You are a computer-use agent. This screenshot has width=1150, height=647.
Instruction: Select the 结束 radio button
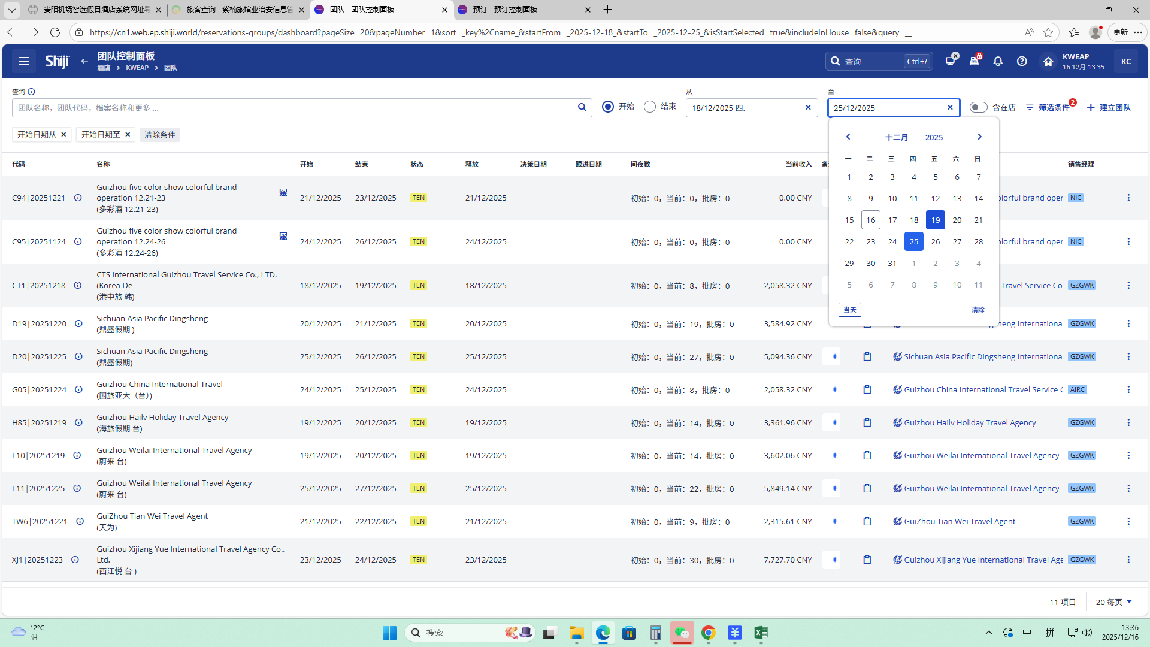click(x=650, y=107)
